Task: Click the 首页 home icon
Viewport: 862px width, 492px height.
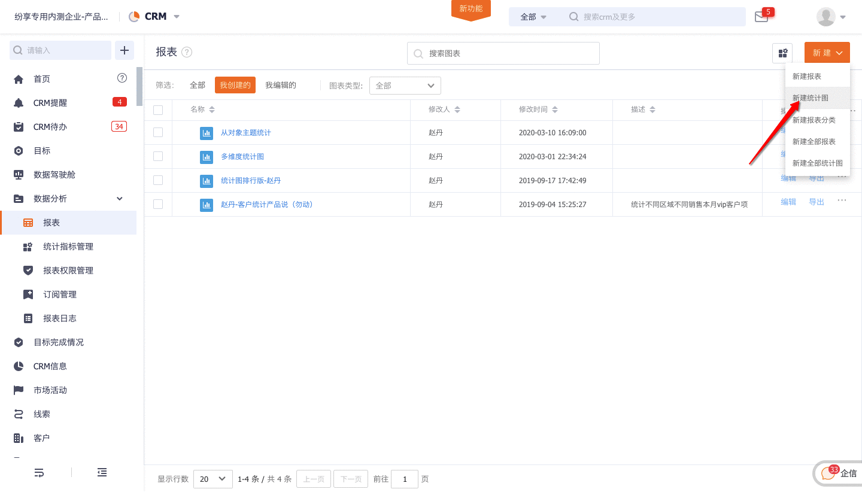Action: pos(19,79)
